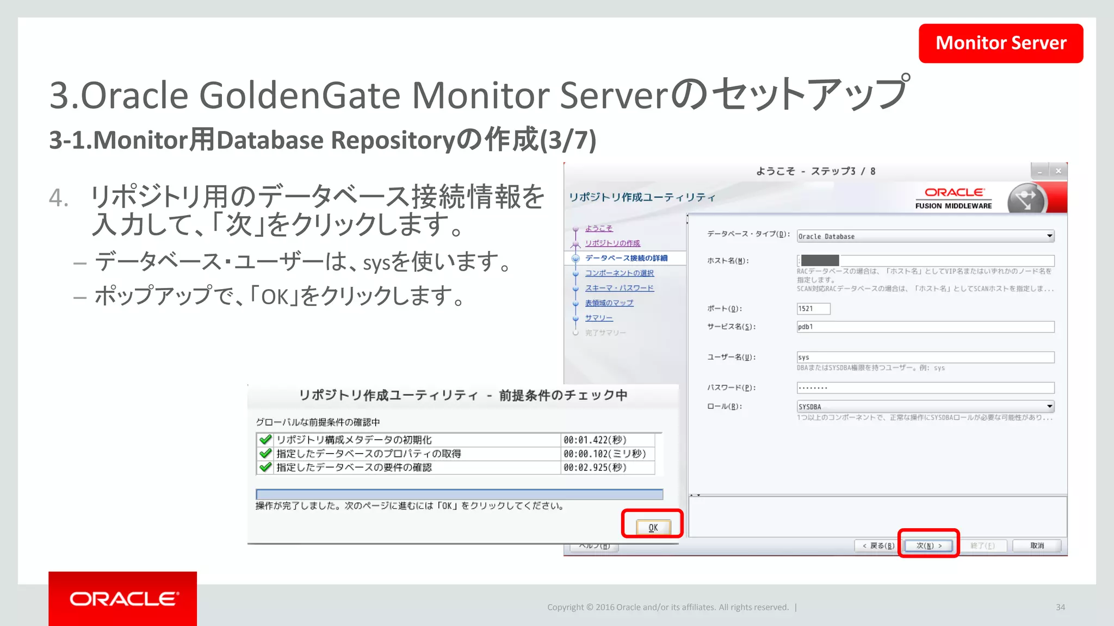Select the データベース接続の詳細 step

[x=626, y=258]
